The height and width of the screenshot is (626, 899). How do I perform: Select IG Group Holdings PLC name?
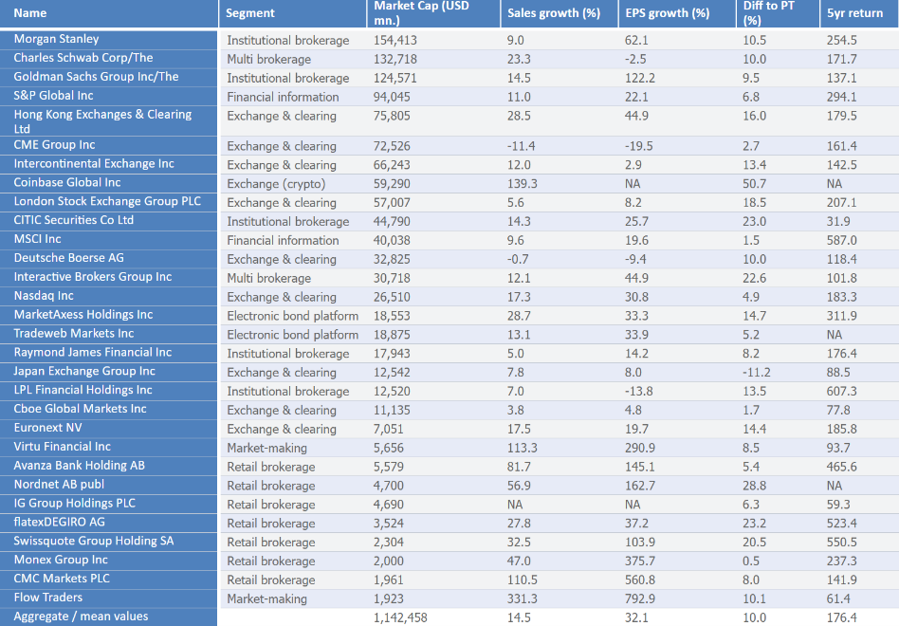[x=75, y=504]
